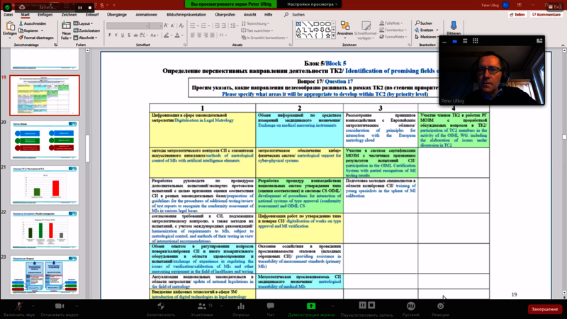
Task: Open the Übergänge ribbon tab
Action: tap(117, 14)
